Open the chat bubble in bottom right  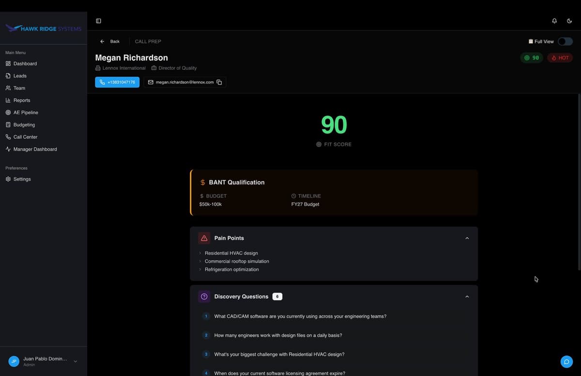[566, 361]
